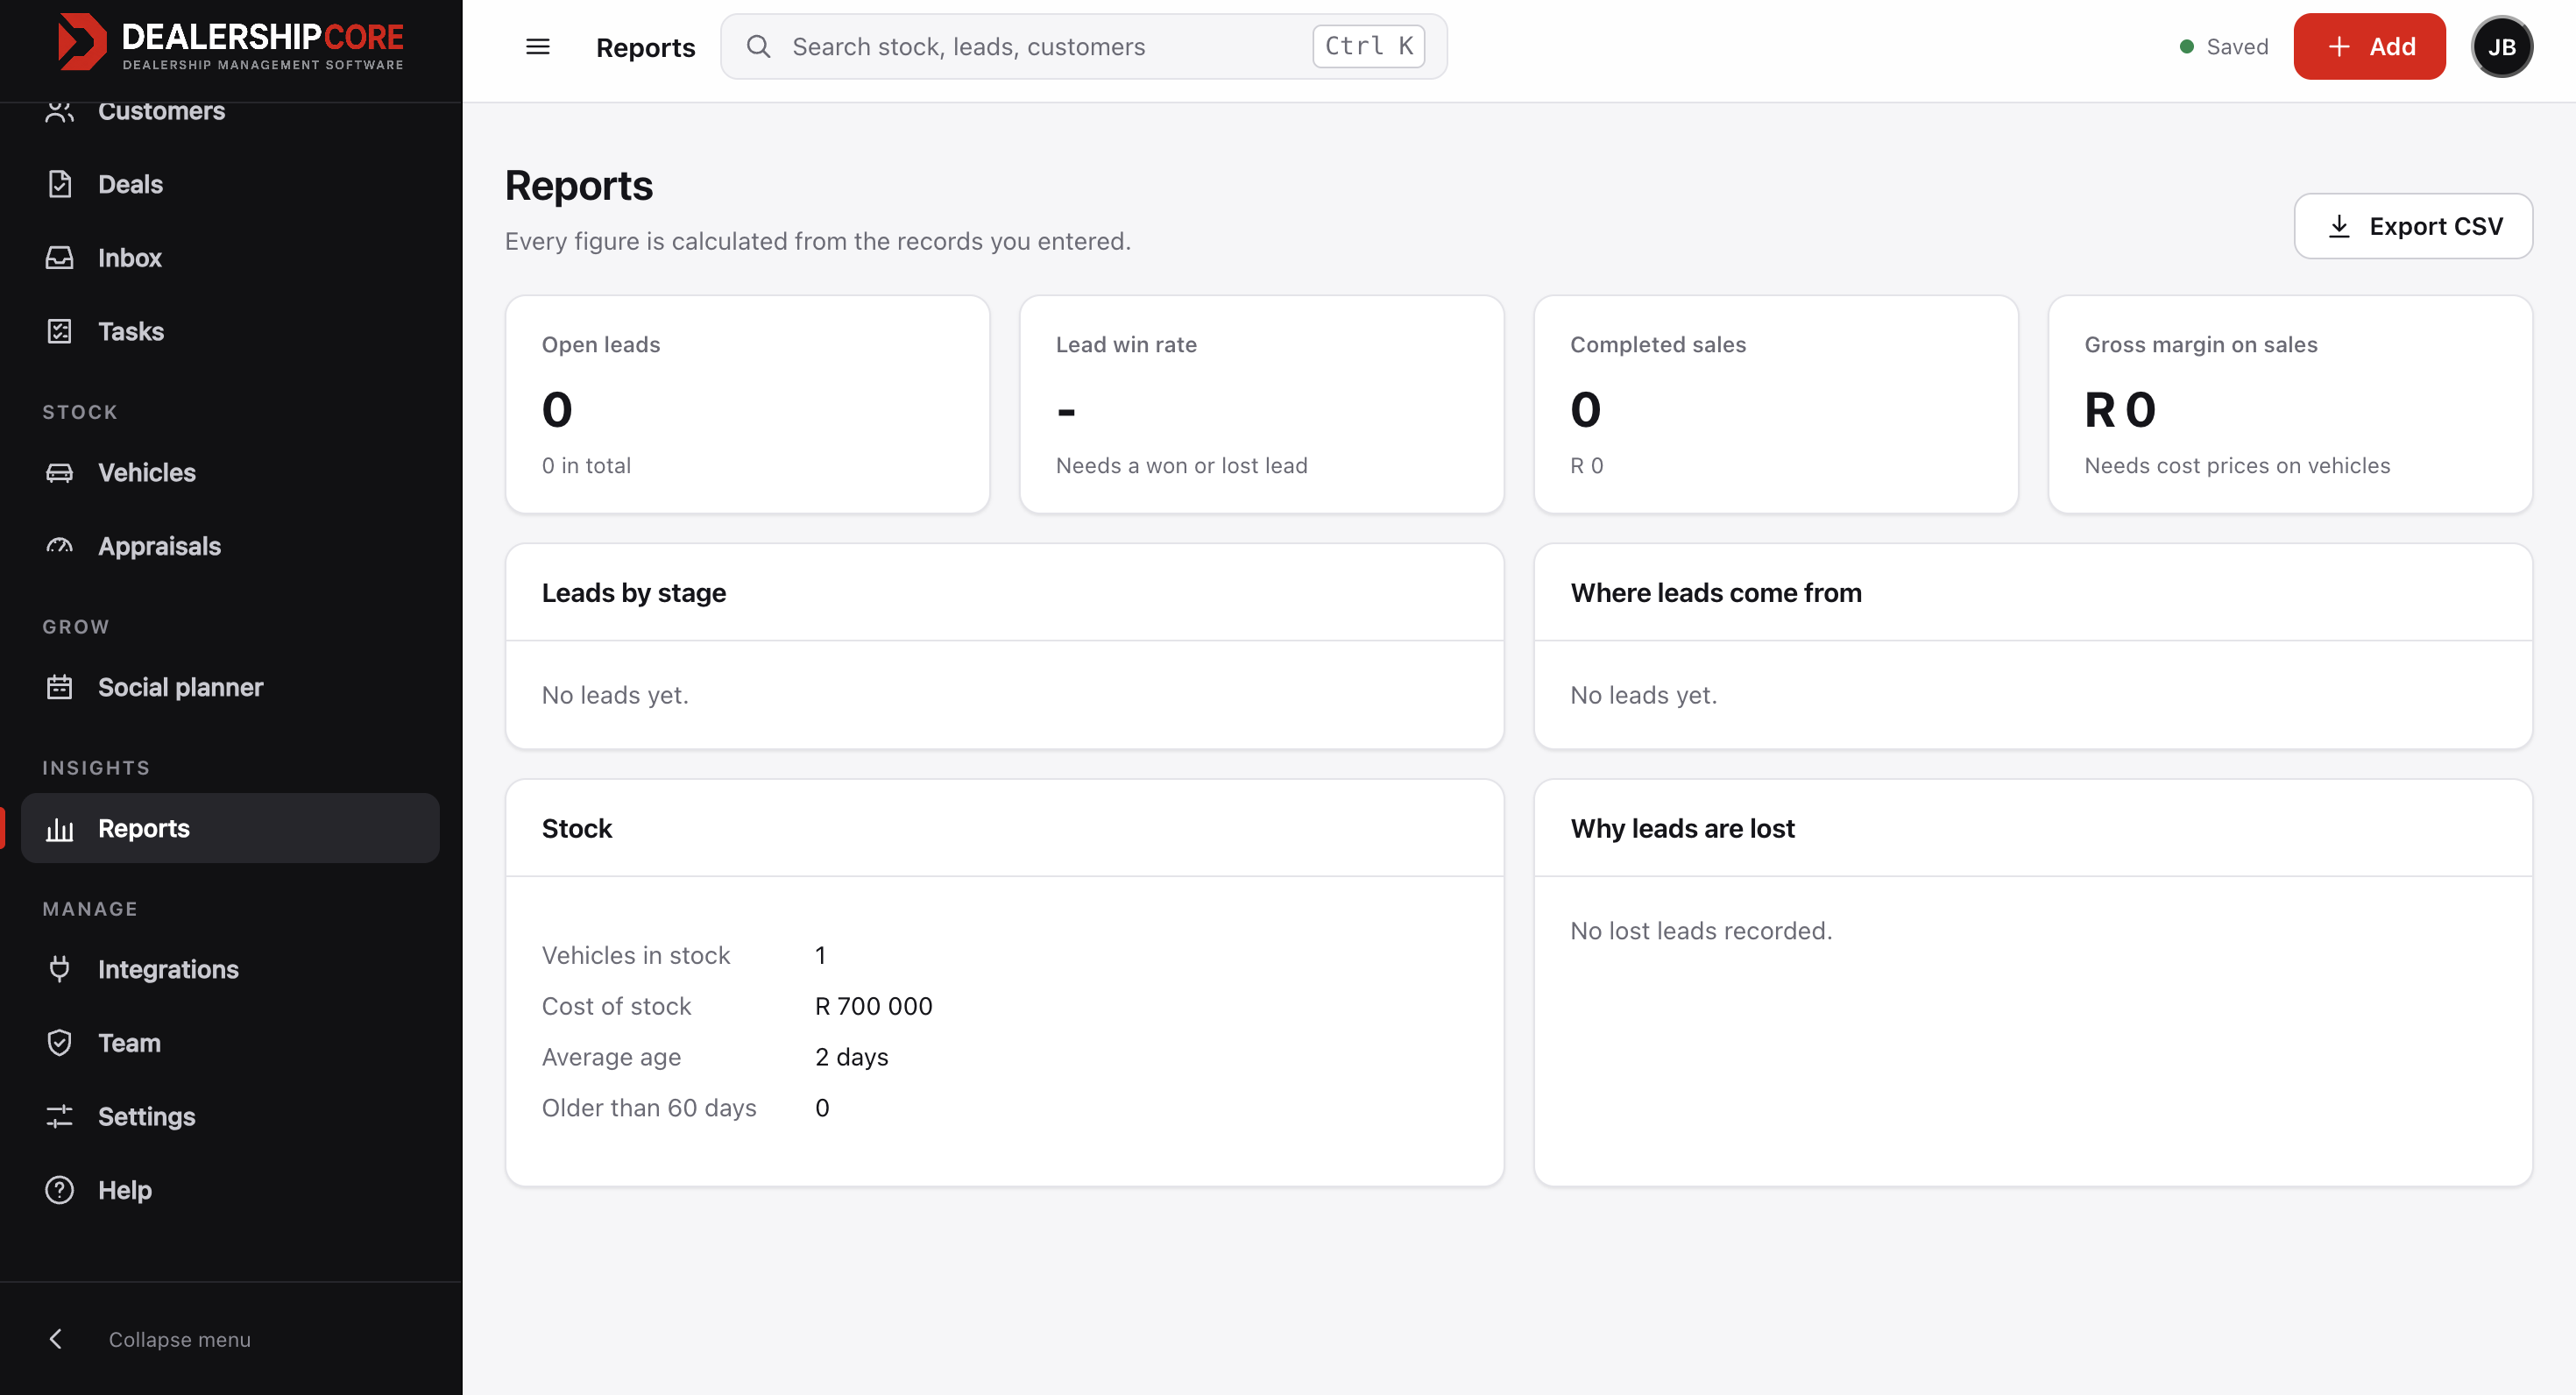Click the Saved status indicator

[x=2224, y=47]
